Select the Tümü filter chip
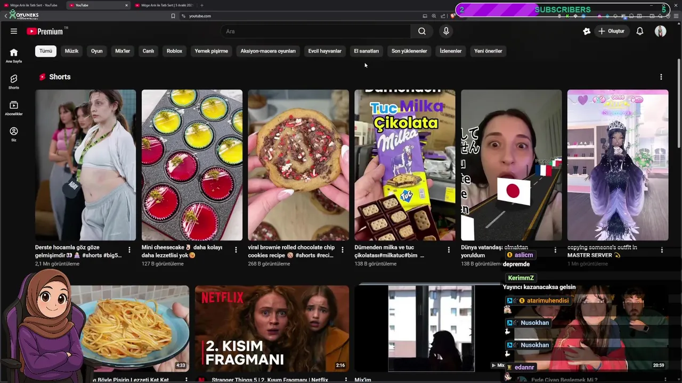Screen dimensions: 682x383 [x=46, y=51]
